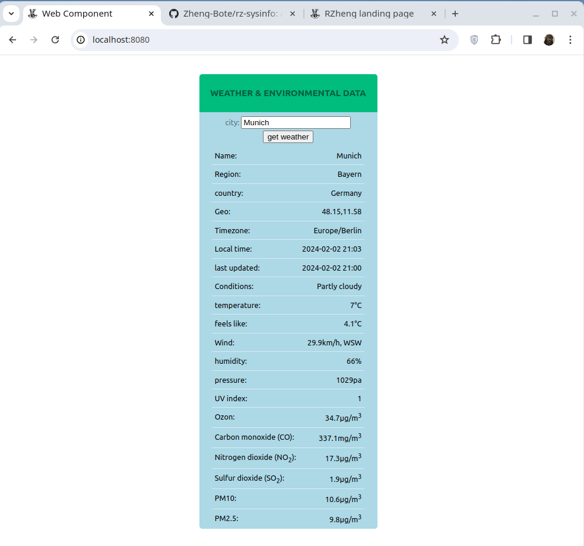This screenshot has width=584, height=546.
Task: Open the Chrome three-dot menu
Action: 570,40
